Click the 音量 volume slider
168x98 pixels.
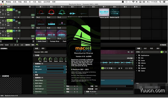117,86
